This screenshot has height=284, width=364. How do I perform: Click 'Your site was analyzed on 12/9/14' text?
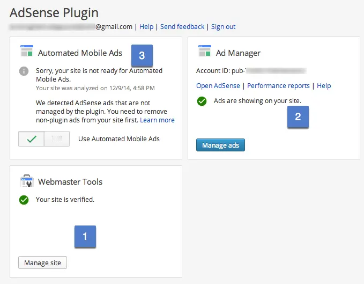coord(95,89)
